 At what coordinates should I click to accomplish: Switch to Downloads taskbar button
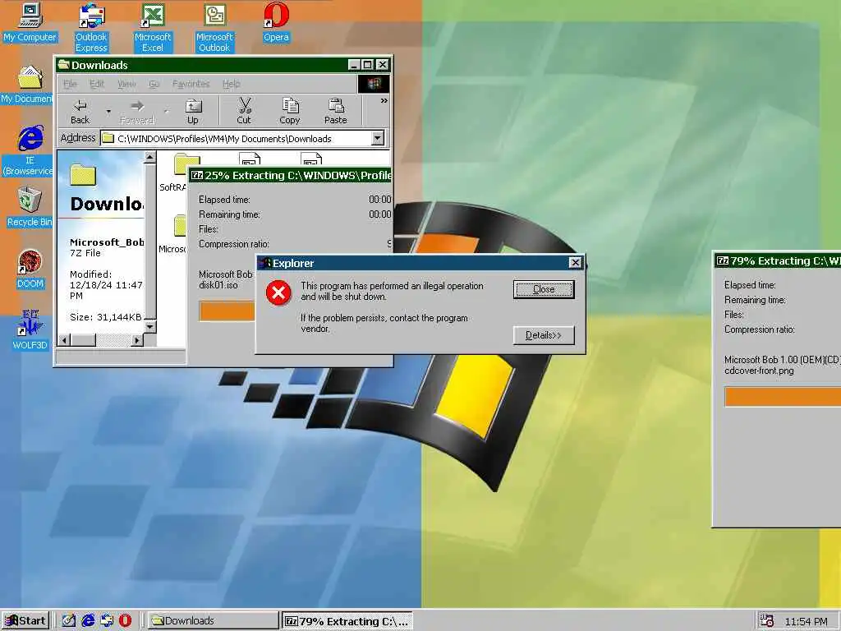coord(213,621)
